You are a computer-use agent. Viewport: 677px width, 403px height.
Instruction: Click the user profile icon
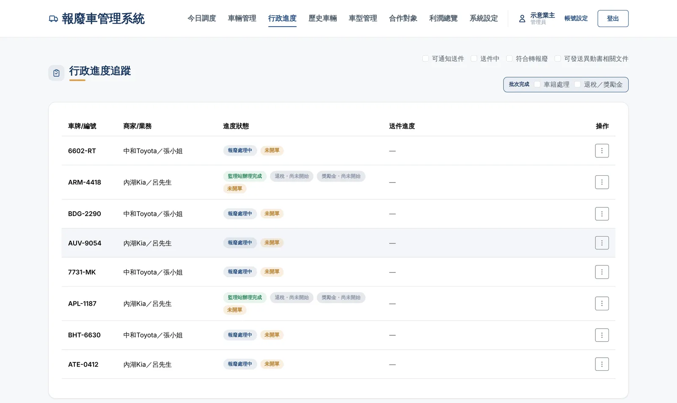[522, 19]
